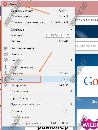Click the Загрузки download arrow icon
Image resolution: width=98 pixels, height=130 pixels.
pos(6,73)
